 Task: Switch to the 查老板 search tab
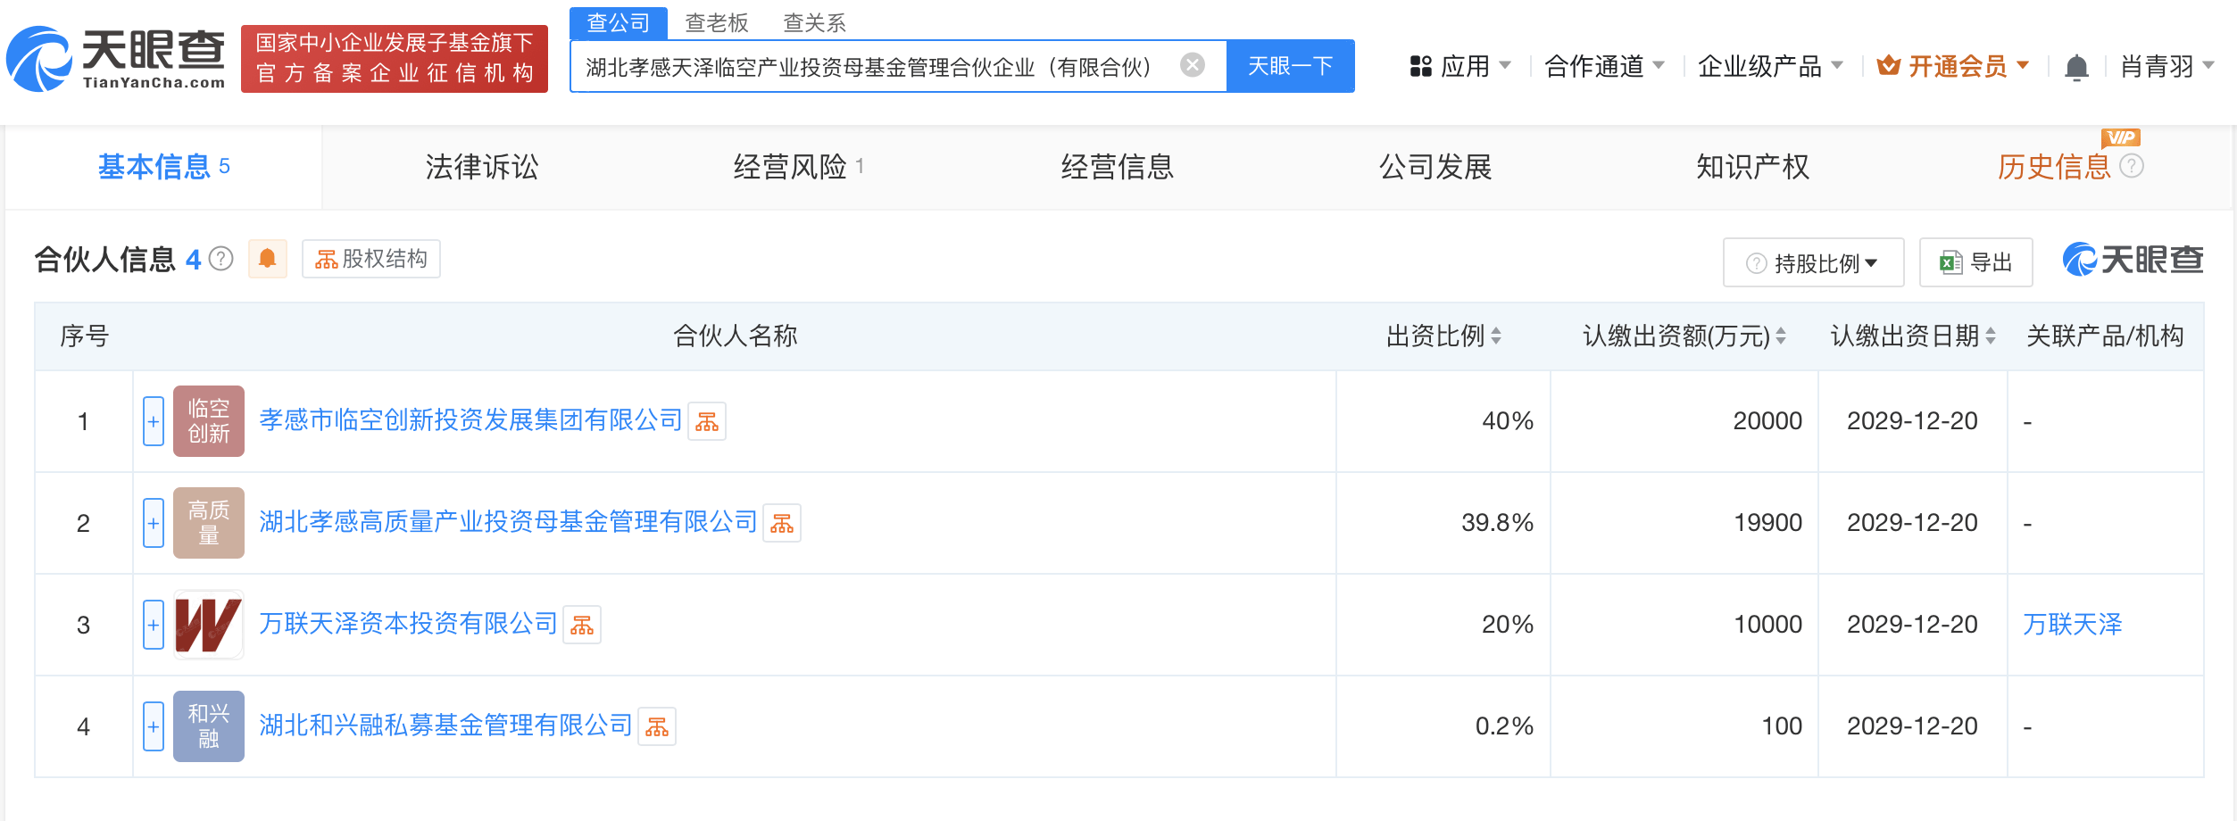(717, 22)
